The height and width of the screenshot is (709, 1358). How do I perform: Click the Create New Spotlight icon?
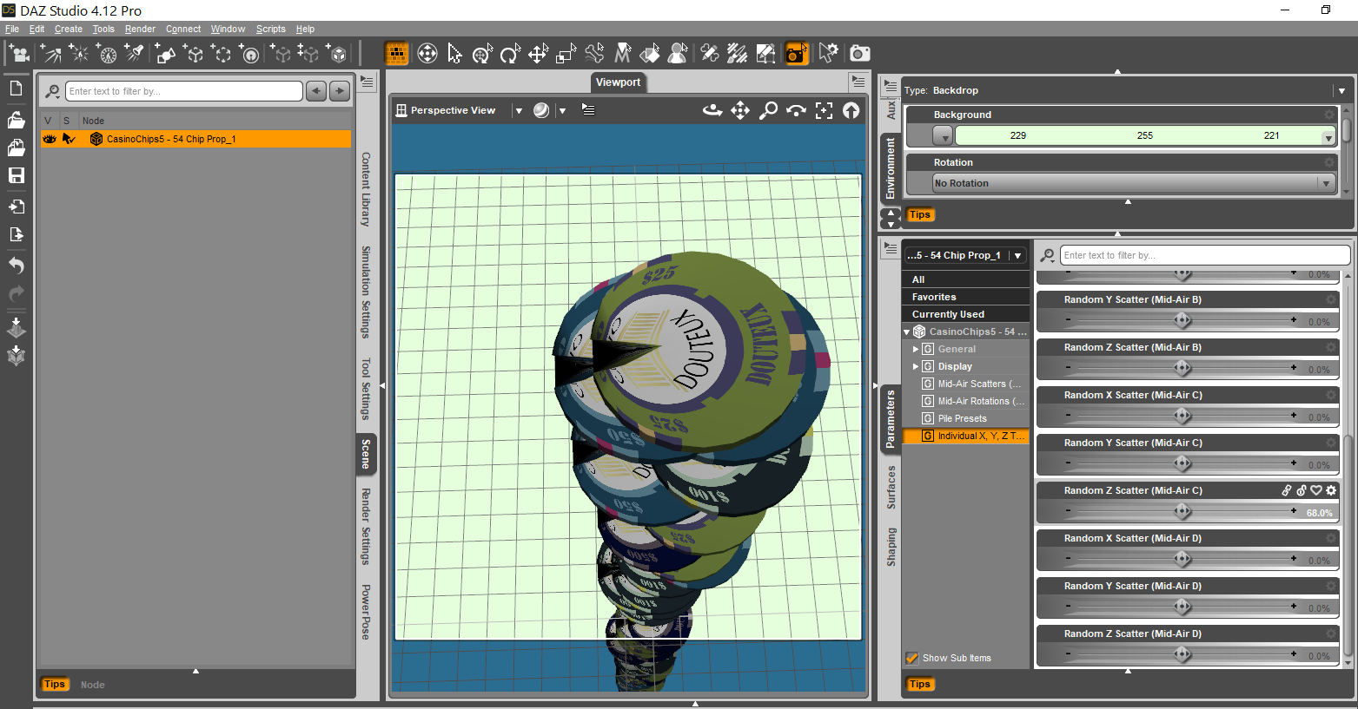[136, 54]
